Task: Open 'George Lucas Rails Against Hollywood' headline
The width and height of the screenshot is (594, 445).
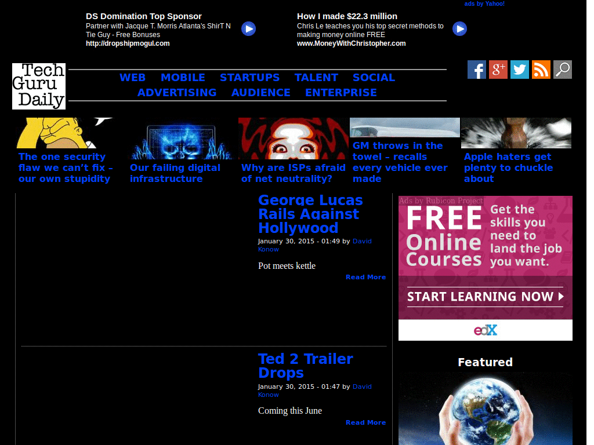Action: [310, 214]
